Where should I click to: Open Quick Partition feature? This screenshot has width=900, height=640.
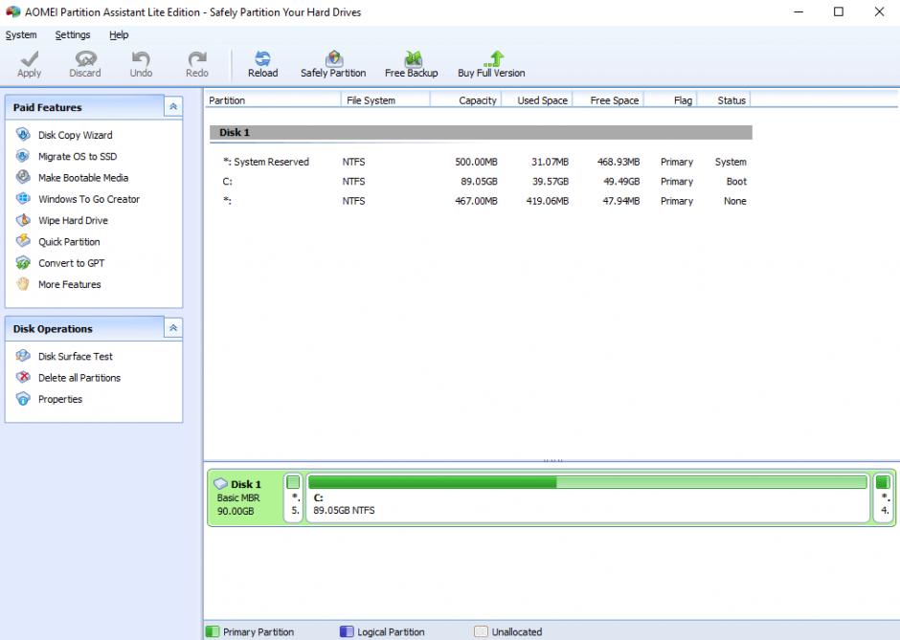tap(69, 241)
